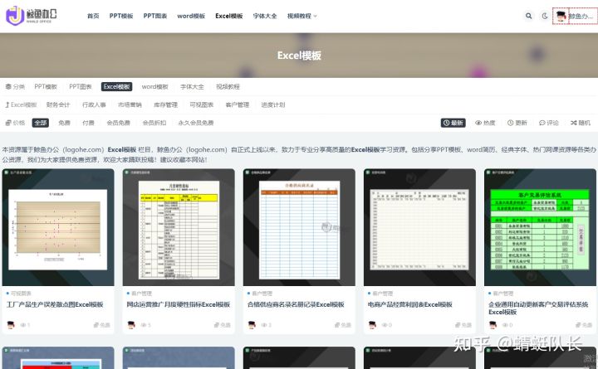Image resolution: width=598 pixels, height=369 pixels.
Task: Click 可视图表 tag on first card
Action: pos(21,294)
